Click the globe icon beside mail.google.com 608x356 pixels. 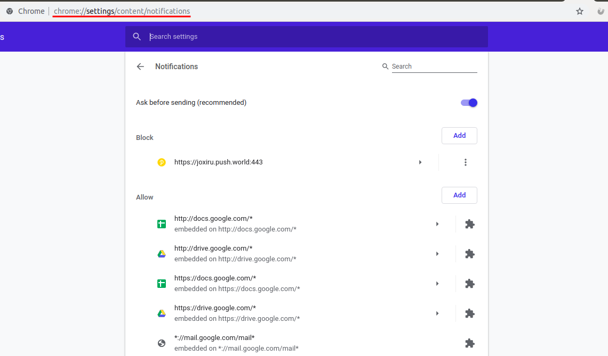point(162,343)
